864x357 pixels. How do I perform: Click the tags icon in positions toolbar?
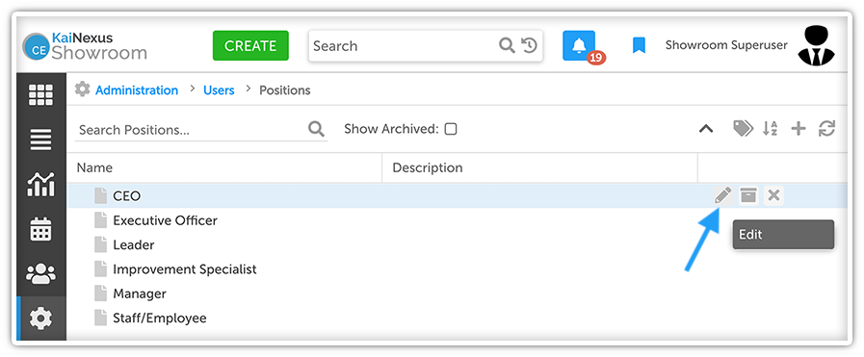743,129
